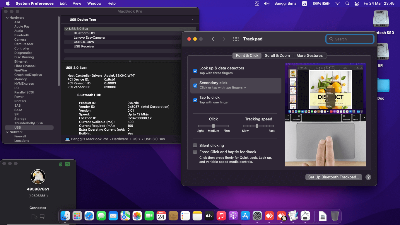Open Podcasts from the Dock
The image size is (400, 225).
point(233,216)
